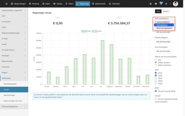Click the Channels network icon
Image resolution: width=185 pixels, height=116 pixels.
[x=110, y=4]
